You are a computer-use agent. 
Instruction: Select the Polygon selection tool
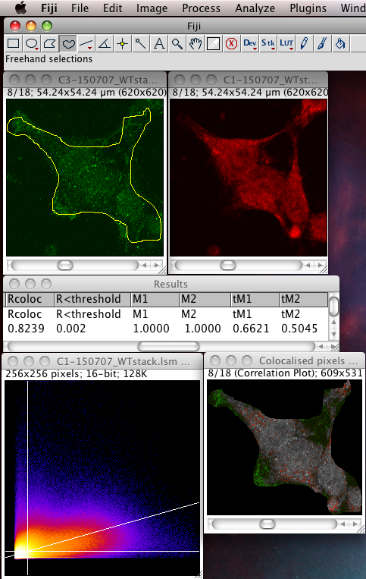[x=50, y=43]
